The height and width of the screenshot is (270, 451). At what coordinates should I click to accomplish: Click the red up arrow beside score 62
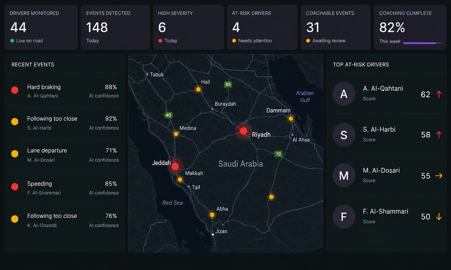439,94
